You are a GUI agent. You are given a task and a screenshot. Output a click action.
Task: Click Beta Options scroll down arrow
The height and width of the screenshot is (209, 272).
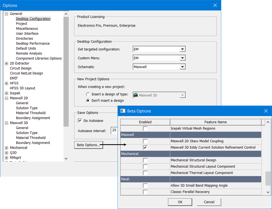click(268, 192)
